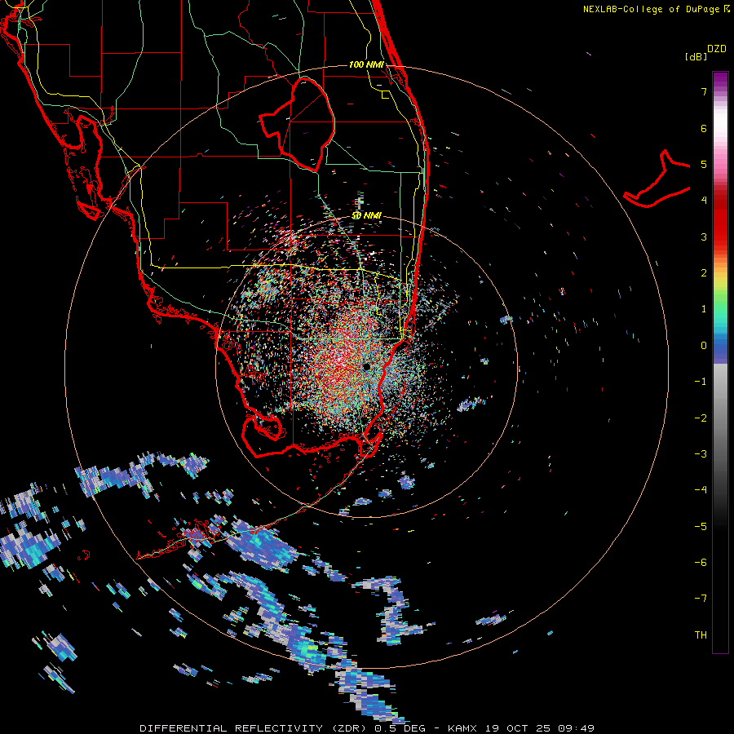Click the scale value -1
This screenshot has height=734, width=734.
[x=701, y=382]
